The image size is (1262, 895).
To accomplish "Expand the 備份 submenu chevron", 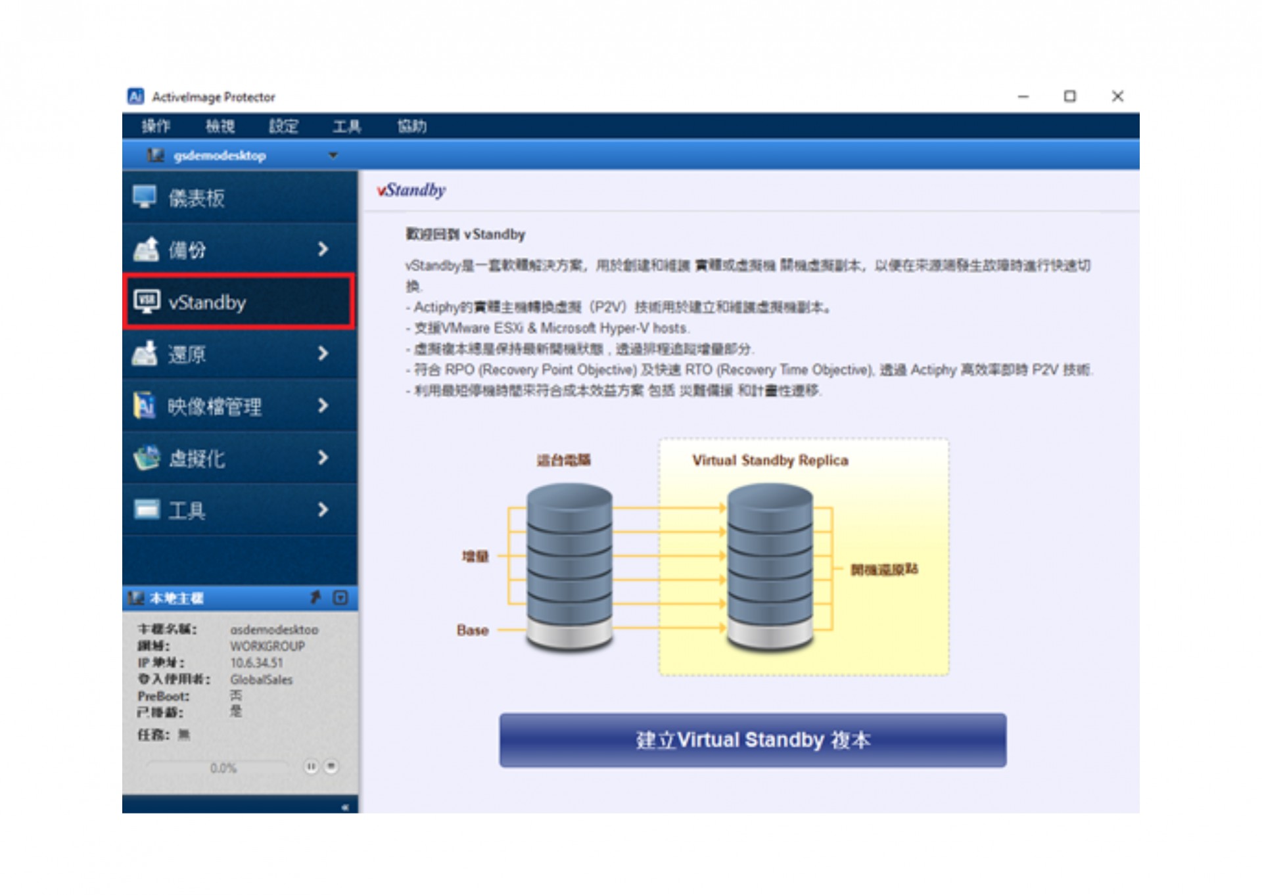I will click(x=323, y=249).
